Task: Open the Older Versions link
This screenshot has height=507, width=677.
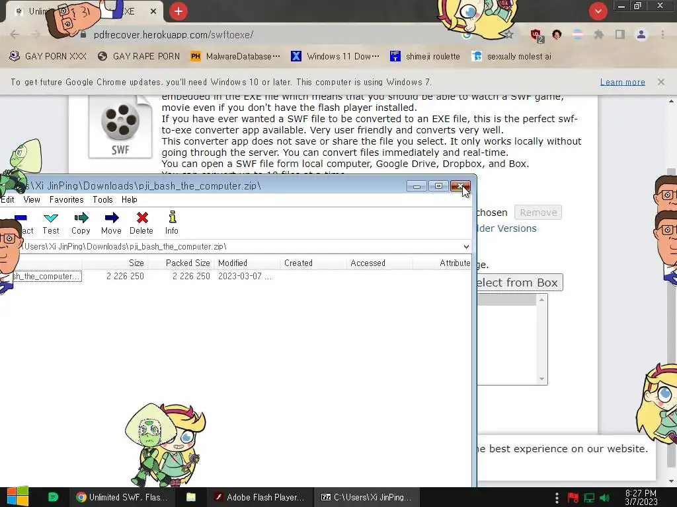Action: click(507, 228)
